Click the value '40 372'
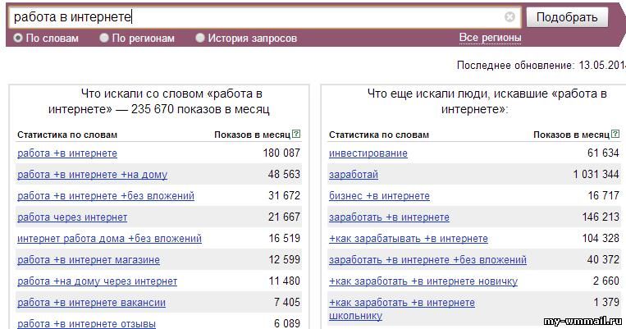 (603, 260)
